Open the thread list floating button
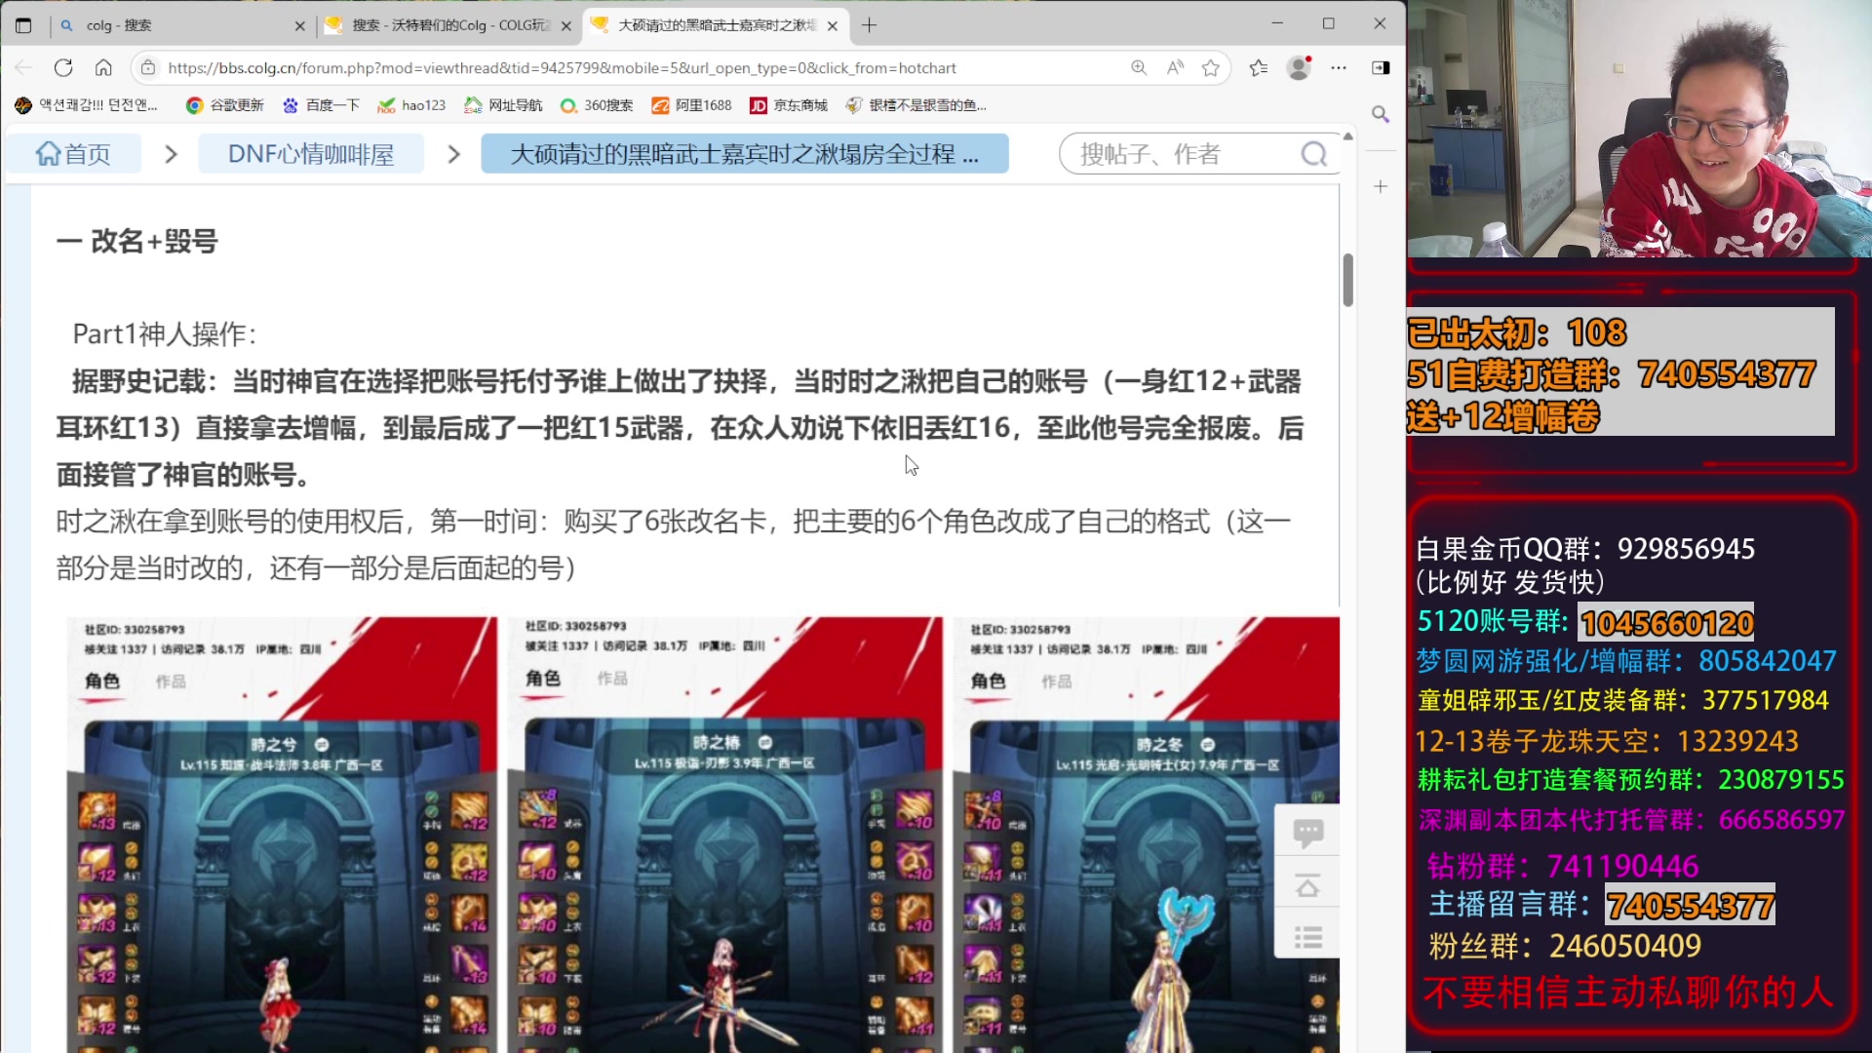Image resolution: width=1872 pixels, height=1053 pixels. pos(1307,937)
